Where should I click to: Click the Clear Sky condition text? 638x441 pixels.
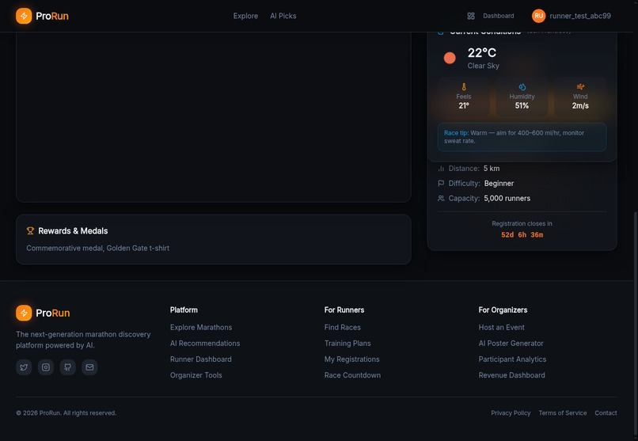[x=483, y=66]
